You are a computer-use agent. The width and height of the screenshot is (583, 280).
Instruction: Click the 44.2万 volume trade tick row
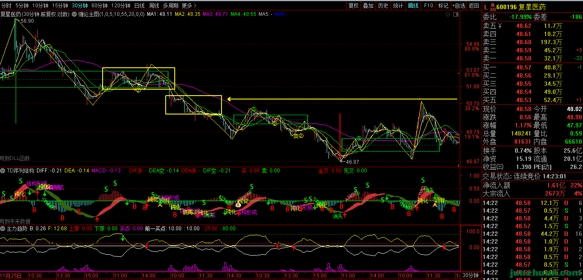532,234
